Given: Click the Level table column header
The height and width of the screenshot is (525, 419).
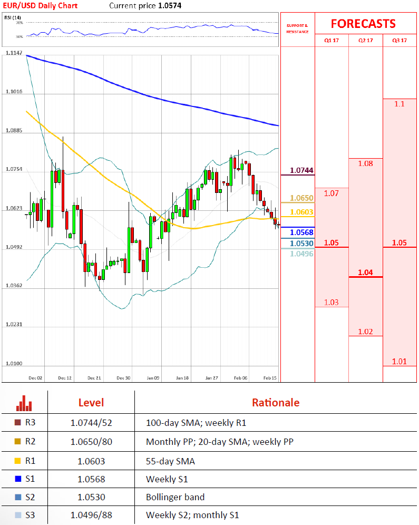Looking at the screenshot, I should [x=91, y=403].
